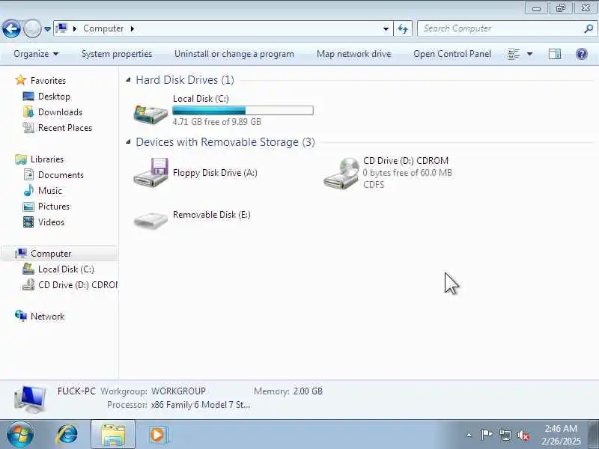Click the Refresh button beside address bar

(403, 28)
